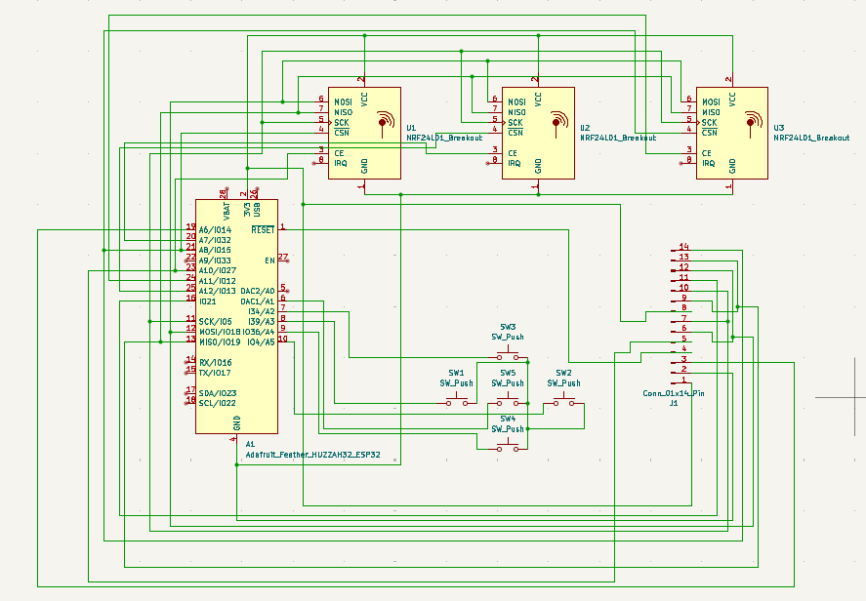
Task: Click the SW2 reference label
Action: tap(563, 373)
